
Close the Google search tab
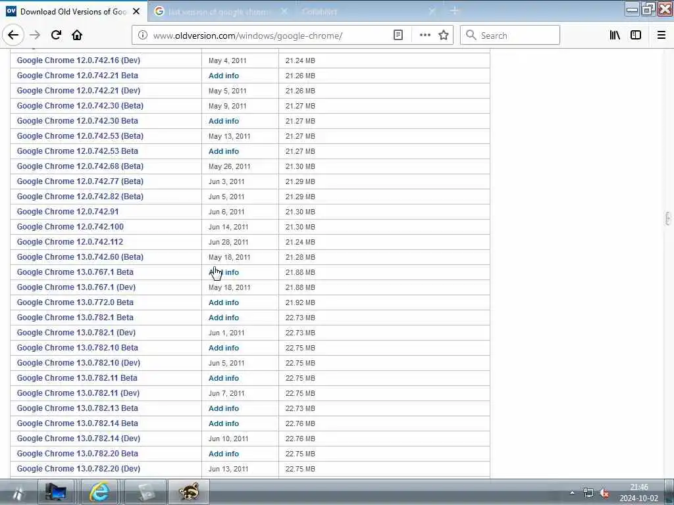tap(284, 12)
